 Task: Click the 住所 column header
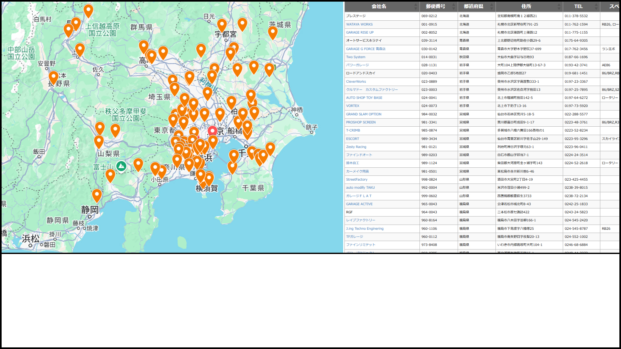click(526, 6)
